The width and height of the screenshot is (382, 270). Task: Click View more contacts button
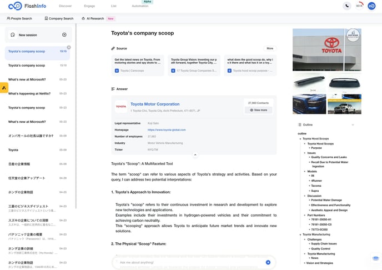[x=259, y=110]
